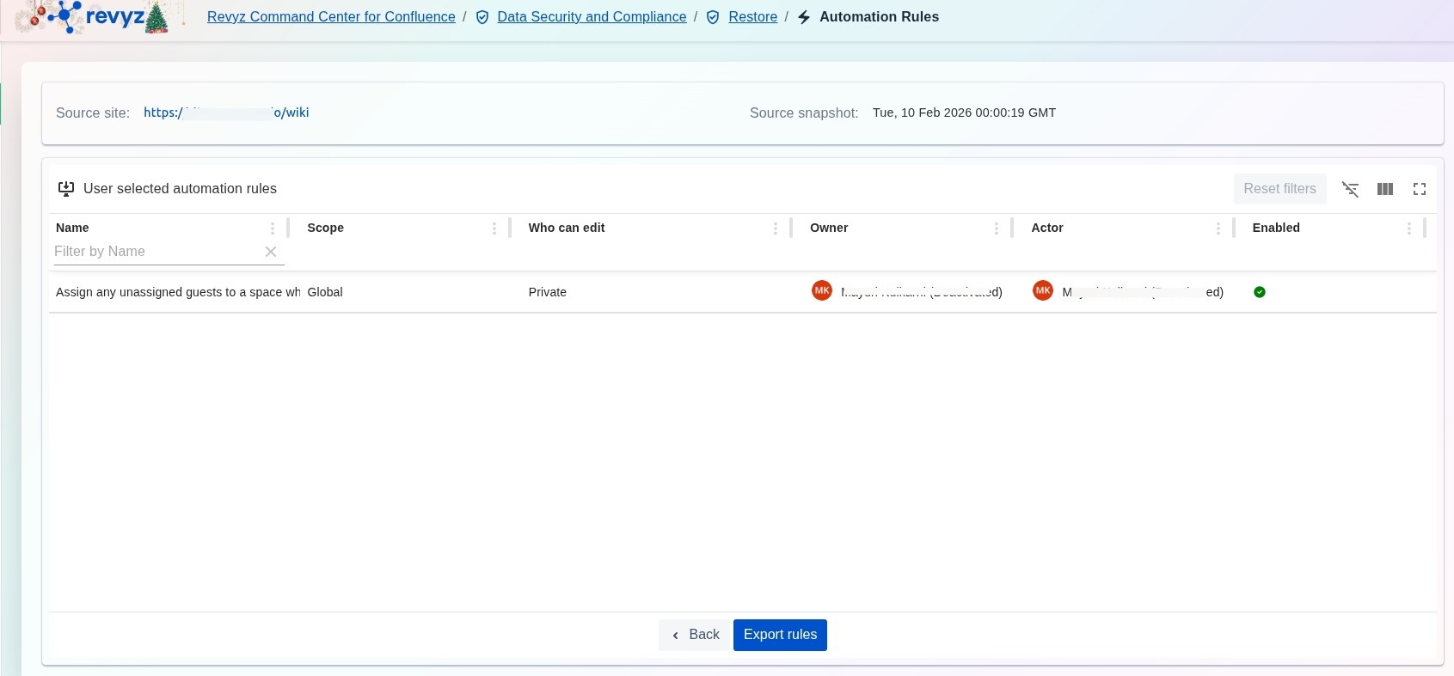Click the filter-off icon in table toolbar
Viewport: 1454px width, 676px height.
point(1350,189)
